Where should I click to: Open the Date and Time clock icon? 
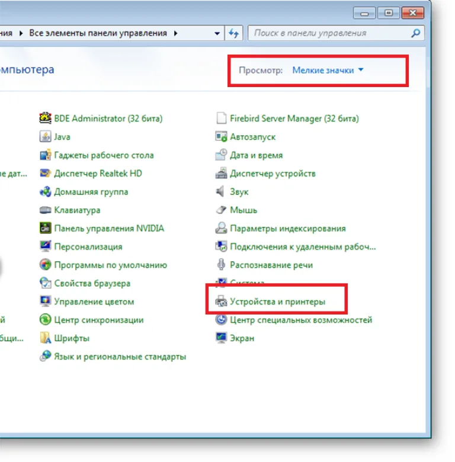(221, 155)
